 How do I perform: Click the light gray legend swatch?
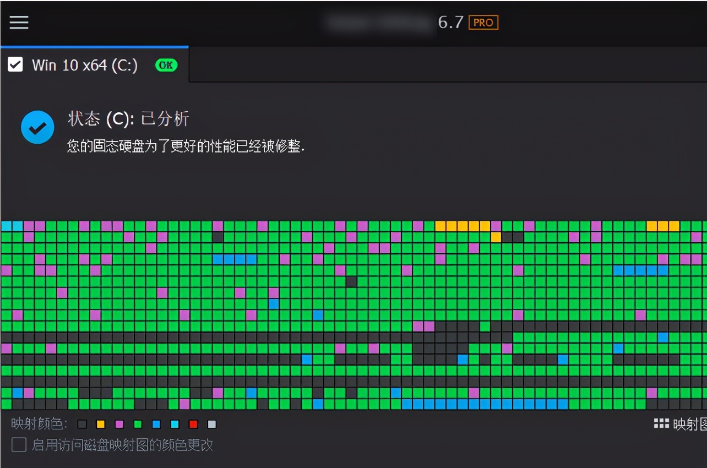[x=212, y=425]
